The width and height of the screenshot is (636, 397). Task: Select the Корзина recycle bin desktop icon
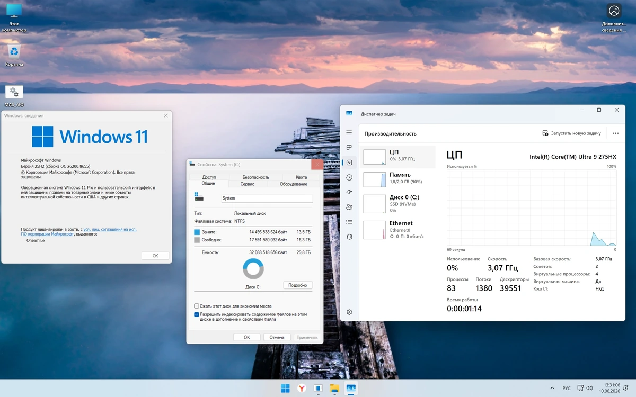14,56
